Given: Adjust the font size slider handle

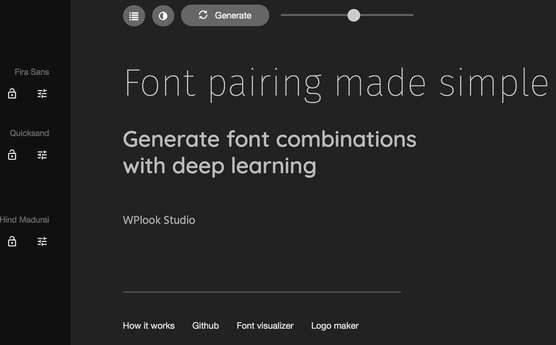Looking at the screenshot, I should [354, 15].
